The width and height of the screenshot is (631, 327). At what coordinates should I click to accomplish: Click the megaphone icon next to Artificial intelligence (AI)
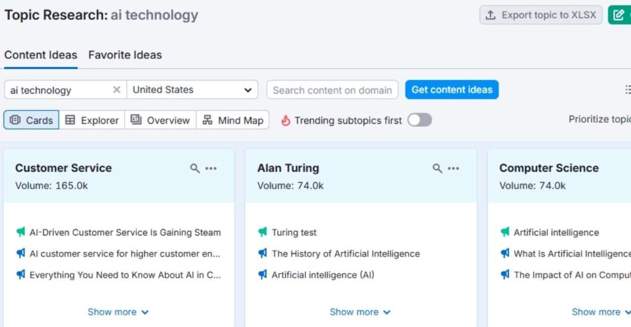[263, 275]
